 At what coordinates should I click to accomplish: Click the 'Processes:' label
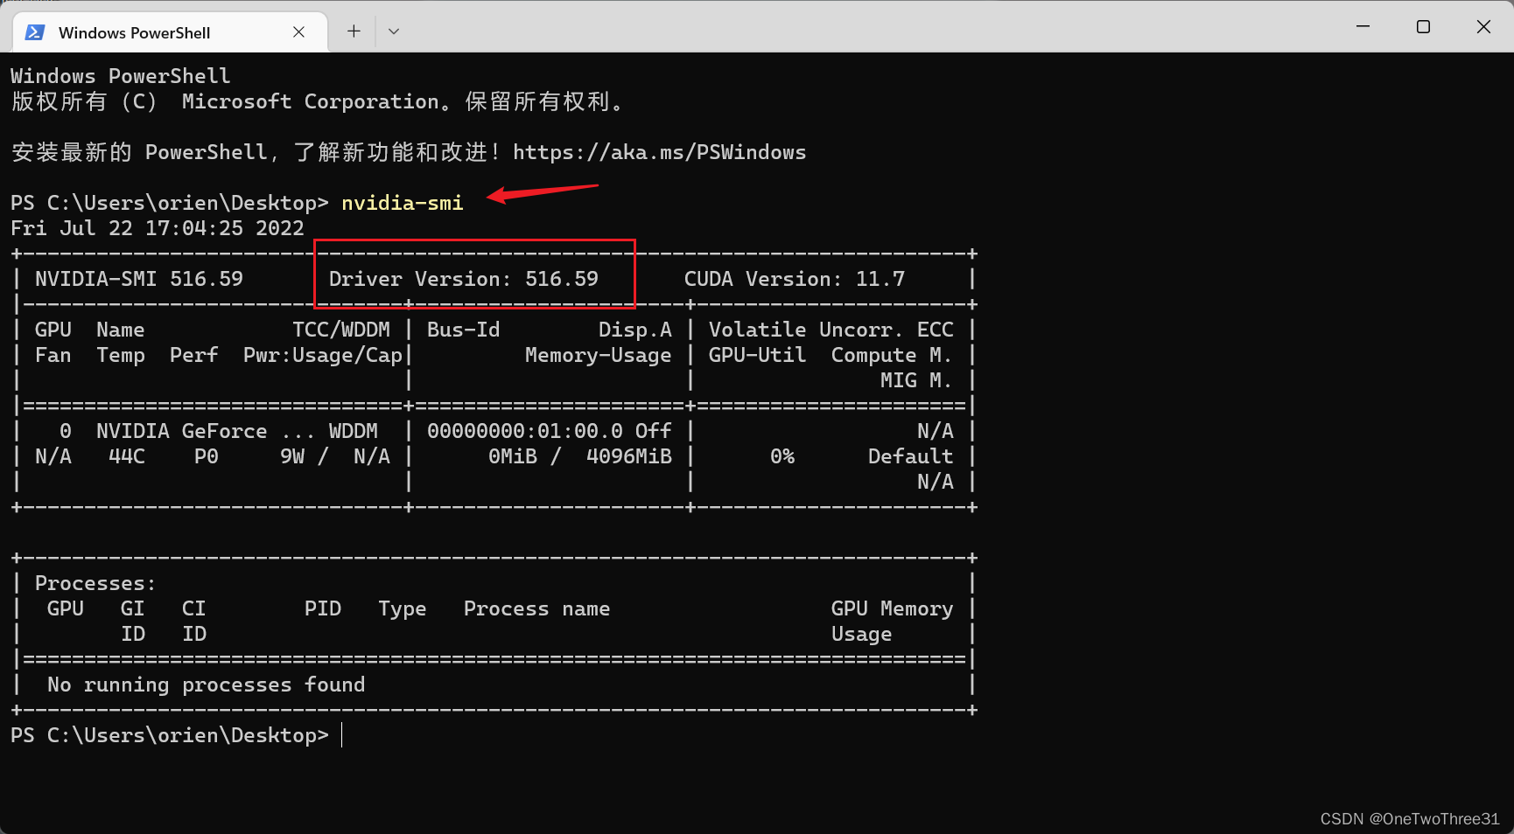point(95,583)
